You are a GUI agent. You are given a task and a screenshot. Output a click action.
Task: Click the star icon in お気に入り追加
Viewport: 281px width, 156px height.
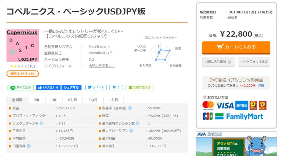[229, 62]
